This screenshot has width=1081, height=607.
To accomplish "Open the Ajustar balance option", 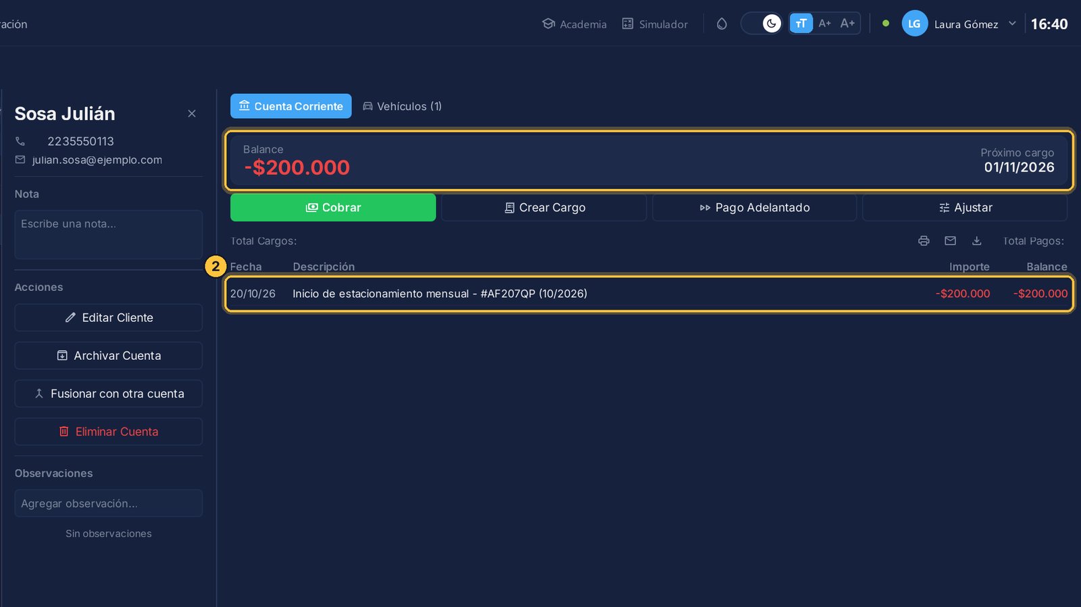I will tap(965, 207).
